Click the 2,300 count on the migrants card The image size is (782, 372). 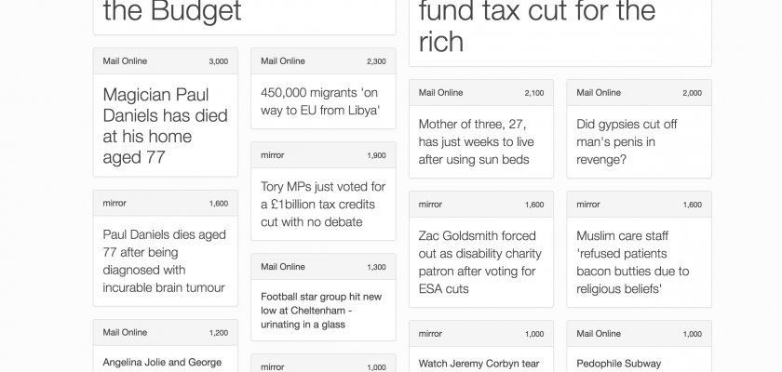coord(376,61)
